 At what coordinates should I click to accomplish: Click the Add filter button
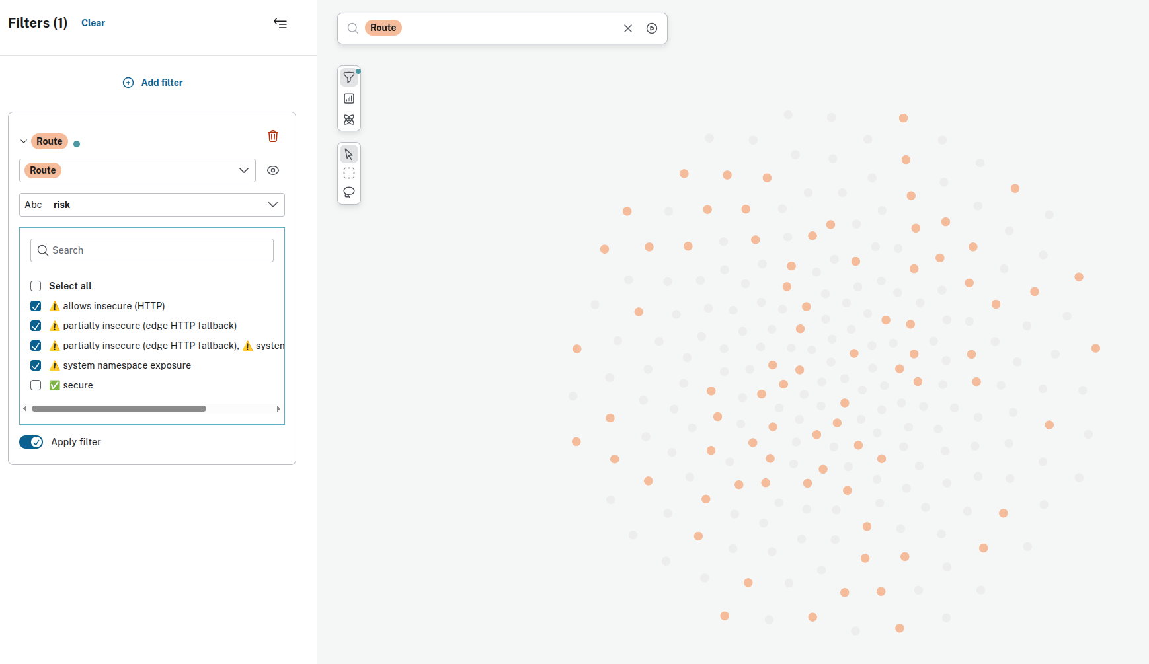[x=153, y=83]
